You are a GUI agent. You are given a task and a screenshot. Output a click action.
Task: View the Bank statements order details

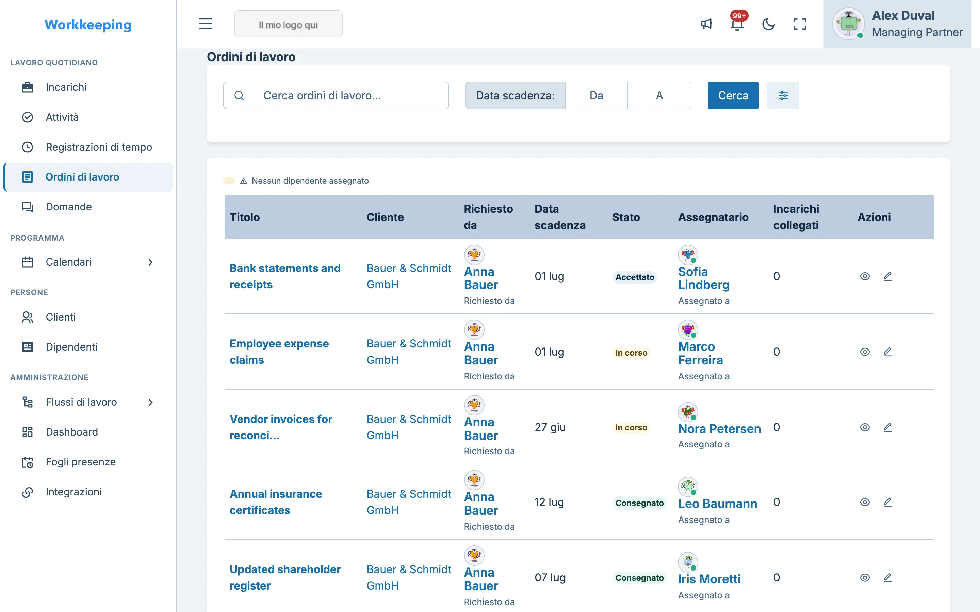point(865,276)
